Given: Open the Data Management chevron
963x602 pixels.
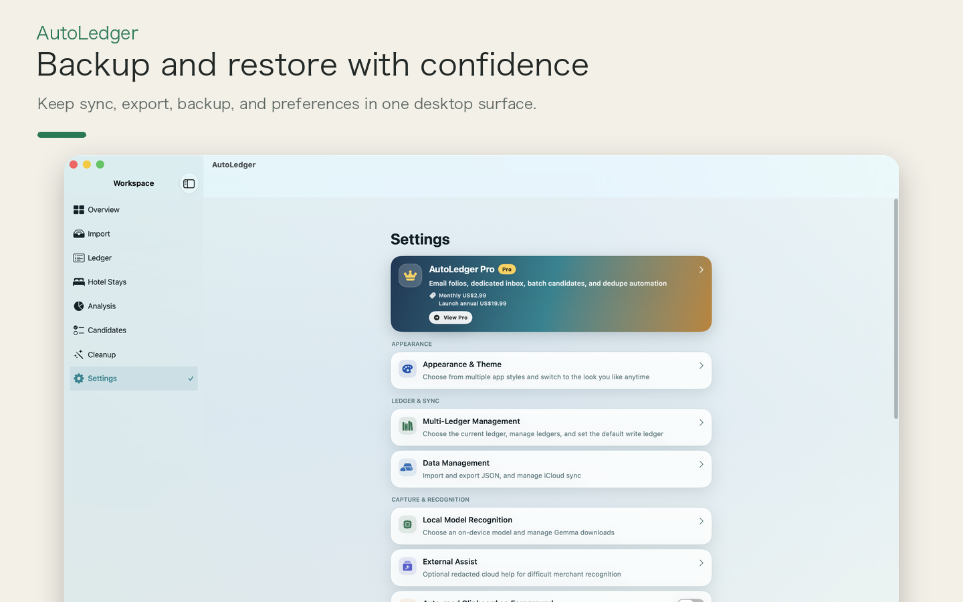Looking at the screenshot, I should (x=701, y=464).
